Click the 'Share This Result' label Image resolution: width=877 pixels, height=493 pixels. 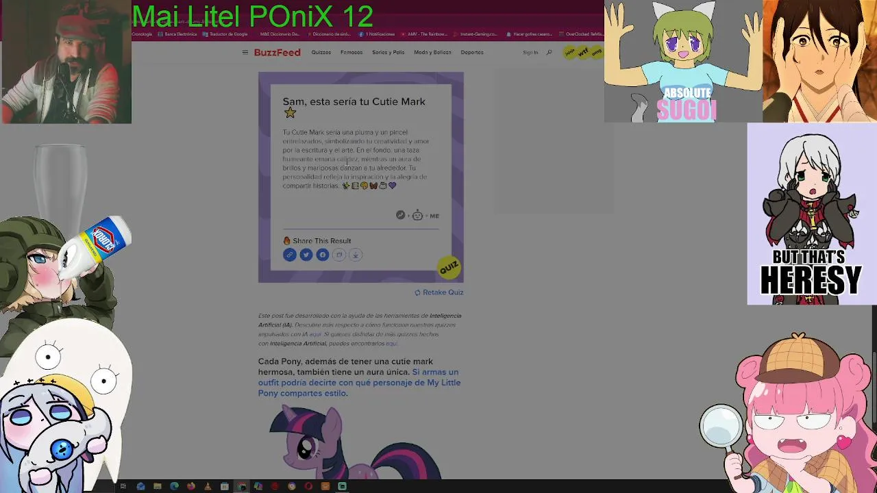[321, 241]
